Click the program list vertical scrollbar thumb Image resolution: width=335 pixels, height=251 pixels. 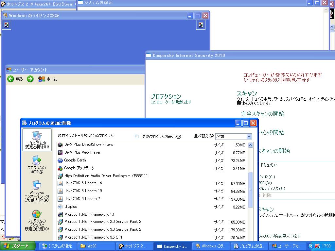(250, 190)
